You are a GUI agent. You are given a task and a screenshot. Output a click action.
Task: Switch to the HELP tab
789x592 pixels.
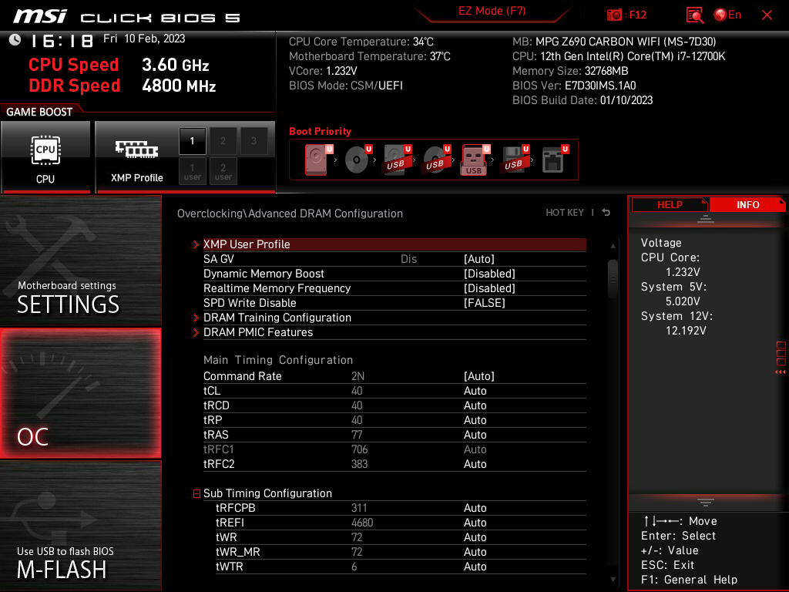point(670,205)
